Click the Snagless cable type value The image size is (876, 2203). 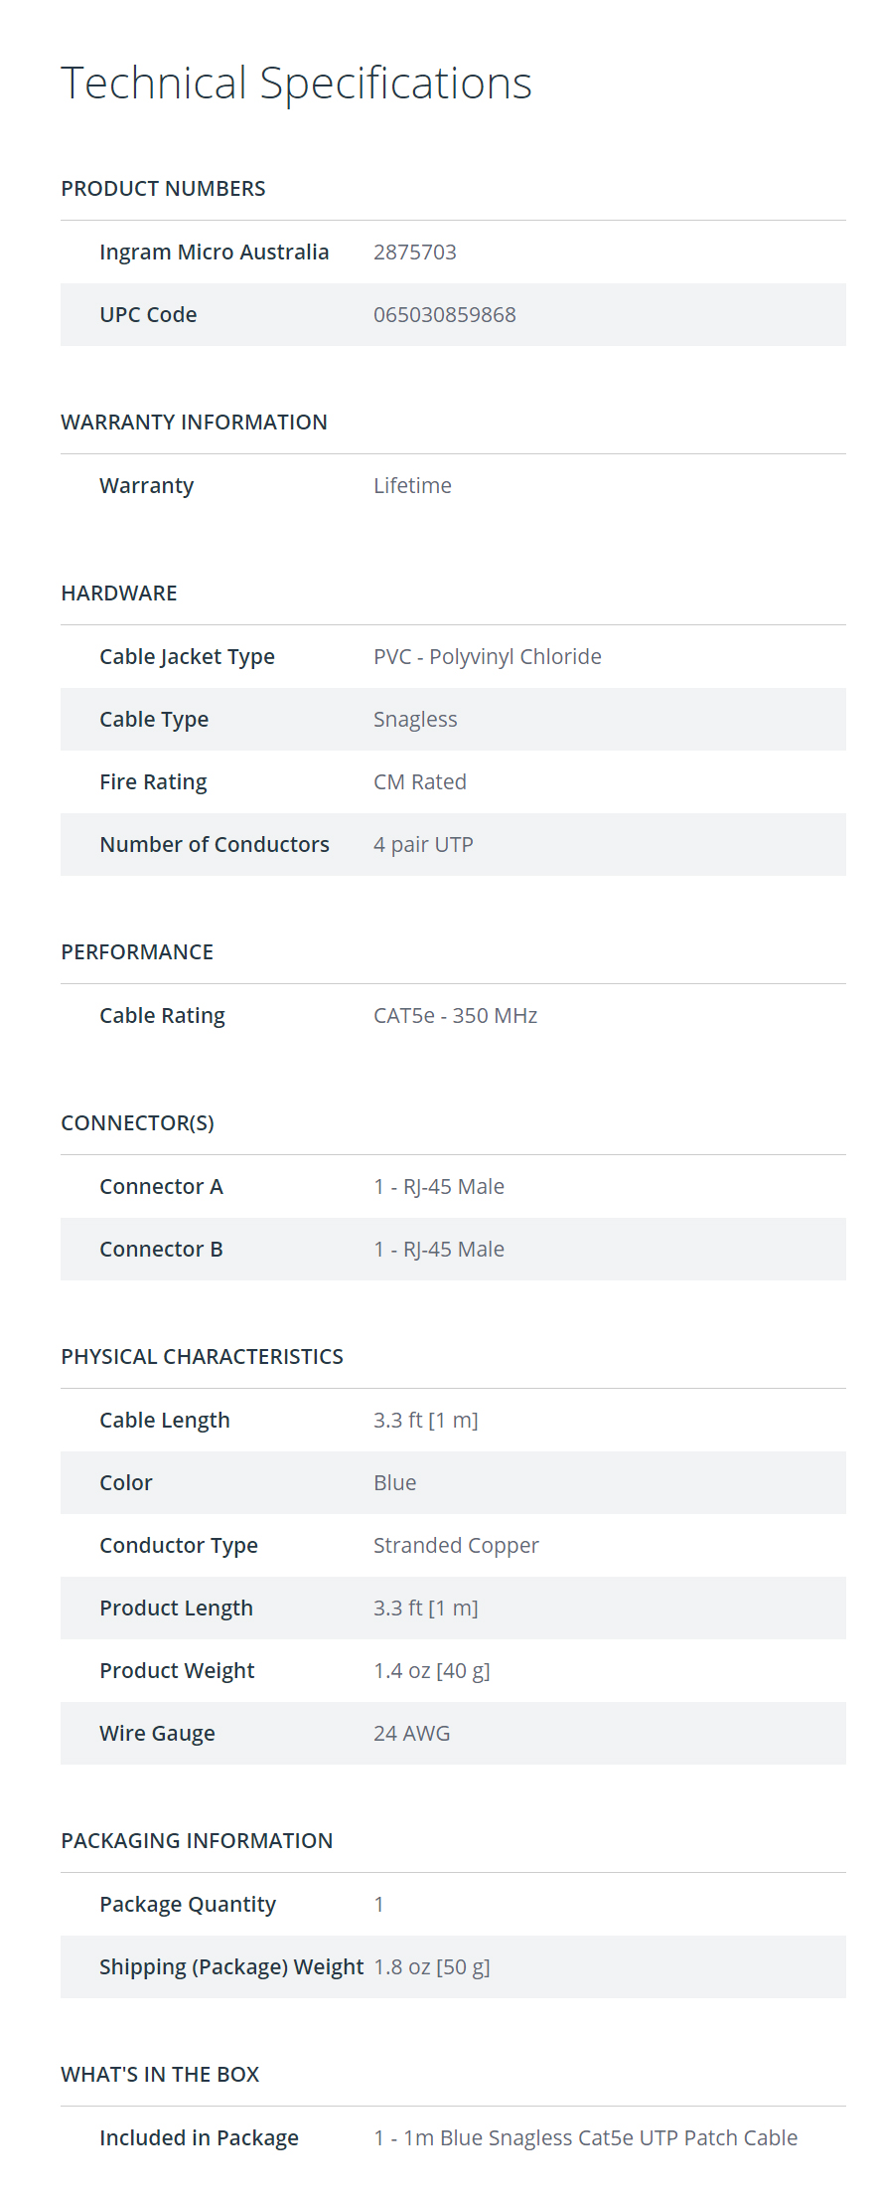415,720
